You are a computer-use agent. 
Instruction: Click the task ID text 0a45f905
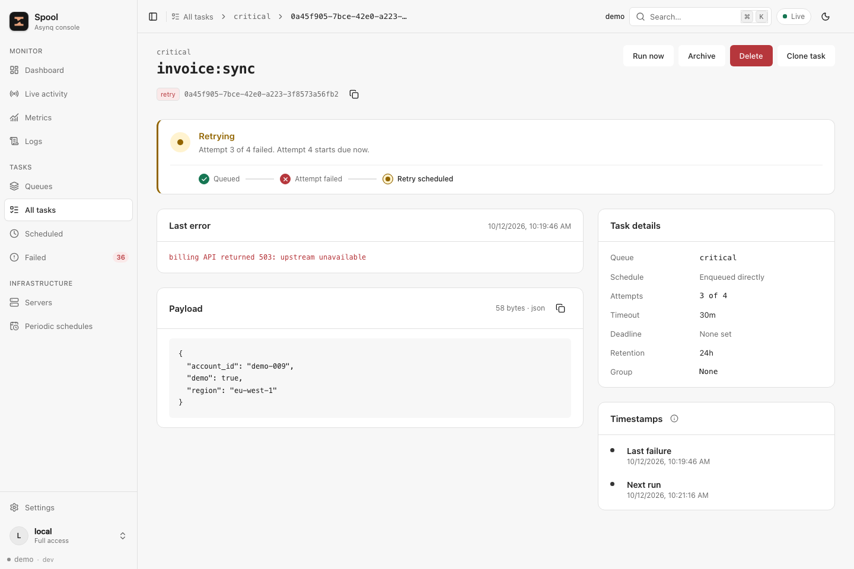coord(261,94)
